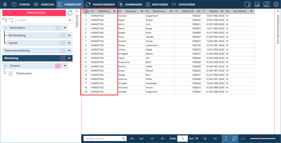Collapse the Verknüpfen tree node
281x143 pixels.
5,28
